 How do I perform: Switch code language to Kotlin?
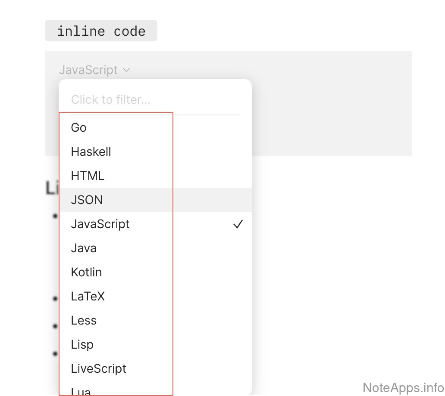click(86, 272)
